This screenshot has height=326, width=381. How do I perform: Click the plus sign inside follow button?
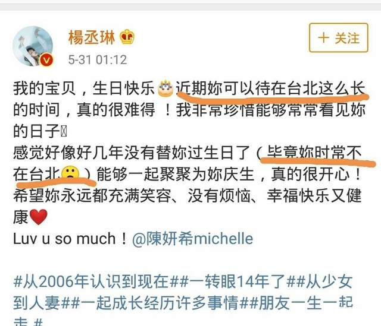pos(324,38)
